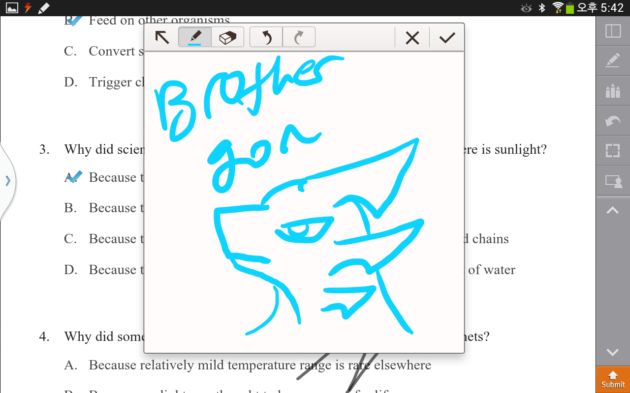
Task: Undo the last drawing stroke
Action: pyautogui.click(x=266, y=37)
